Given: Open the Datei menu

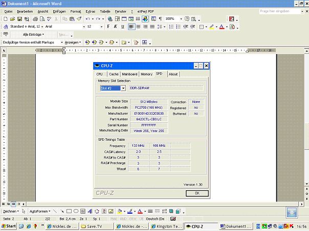Looking at the screenshot, I should (x=8, y=12).
